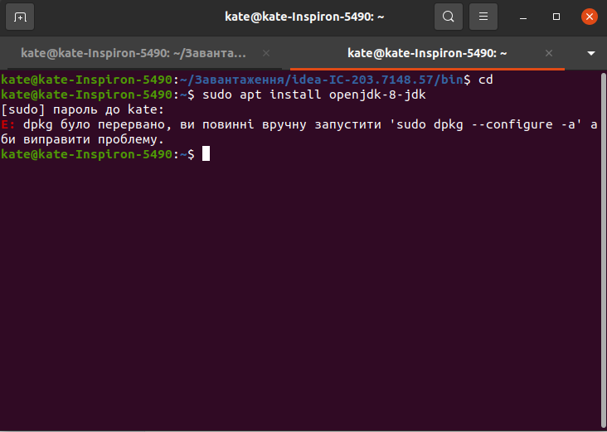The height and width of the screenshot is (432, 607).
Task: Open the terminal search
Action: point(449,17)
